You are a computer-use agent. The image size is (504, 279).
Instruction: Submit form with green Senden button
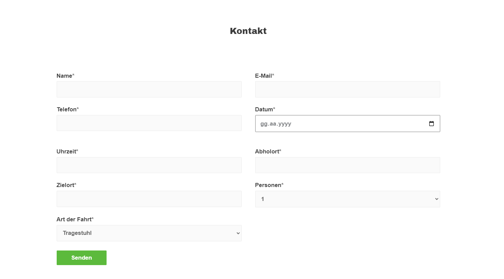point(81,258)
